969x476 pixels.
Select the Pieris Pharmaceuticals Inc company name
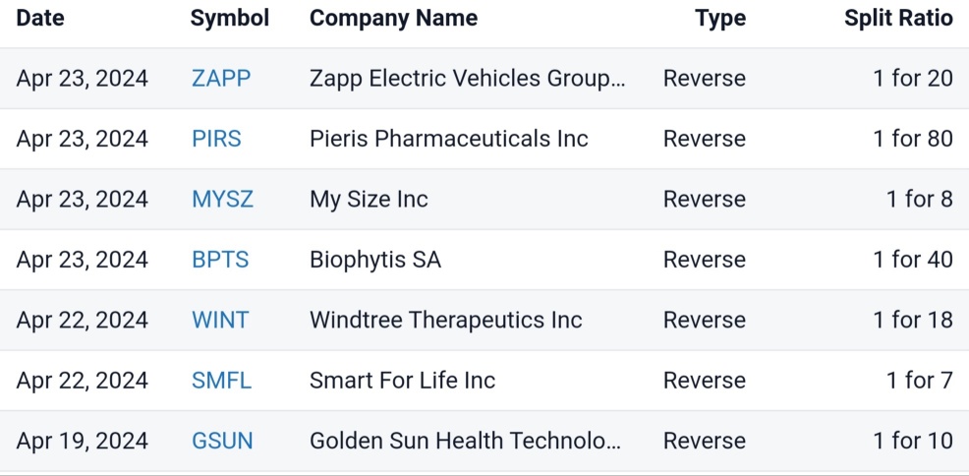click(448, 139)
